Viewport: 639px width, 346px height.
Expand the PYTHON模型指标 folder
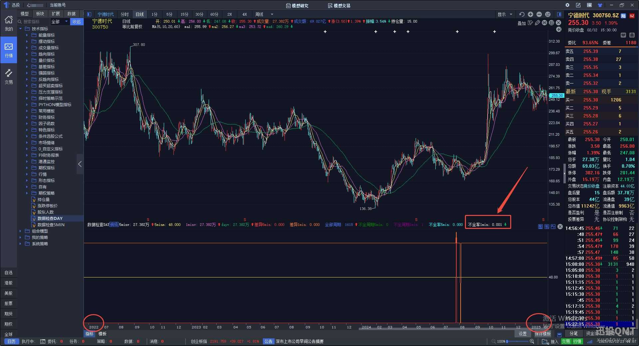27,104
